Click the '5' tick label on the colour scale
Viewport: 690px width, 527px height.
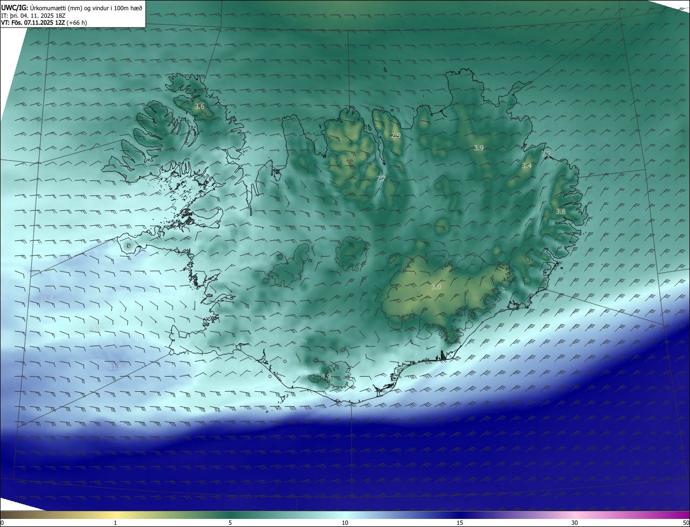[x=230, y=523]
